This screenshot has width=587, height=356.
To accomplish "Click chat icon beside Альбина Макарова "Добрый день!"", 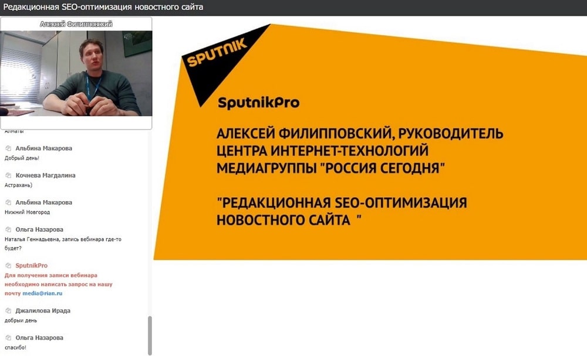I will click(8, 148).
